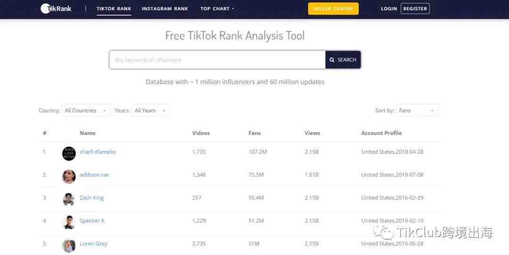This screenshot has width=509, height=255.
Task: Click the Views column header
Action: [x=312, y=133]
